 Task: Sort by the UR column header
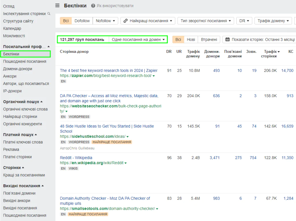179,51
